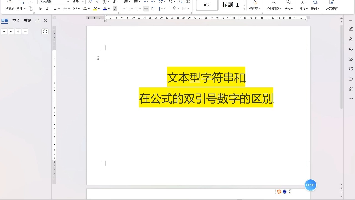Viewport: 355px width, 200px height.
Task: Open the highlight color dropdown arrow
Action: click(x=99, y=9)
